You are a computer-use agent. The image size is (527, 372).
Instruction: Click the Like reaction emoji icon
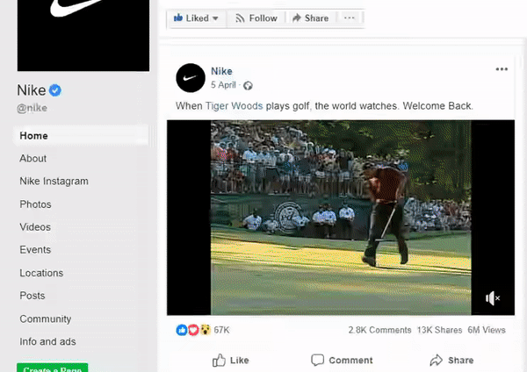click(182, 330)
